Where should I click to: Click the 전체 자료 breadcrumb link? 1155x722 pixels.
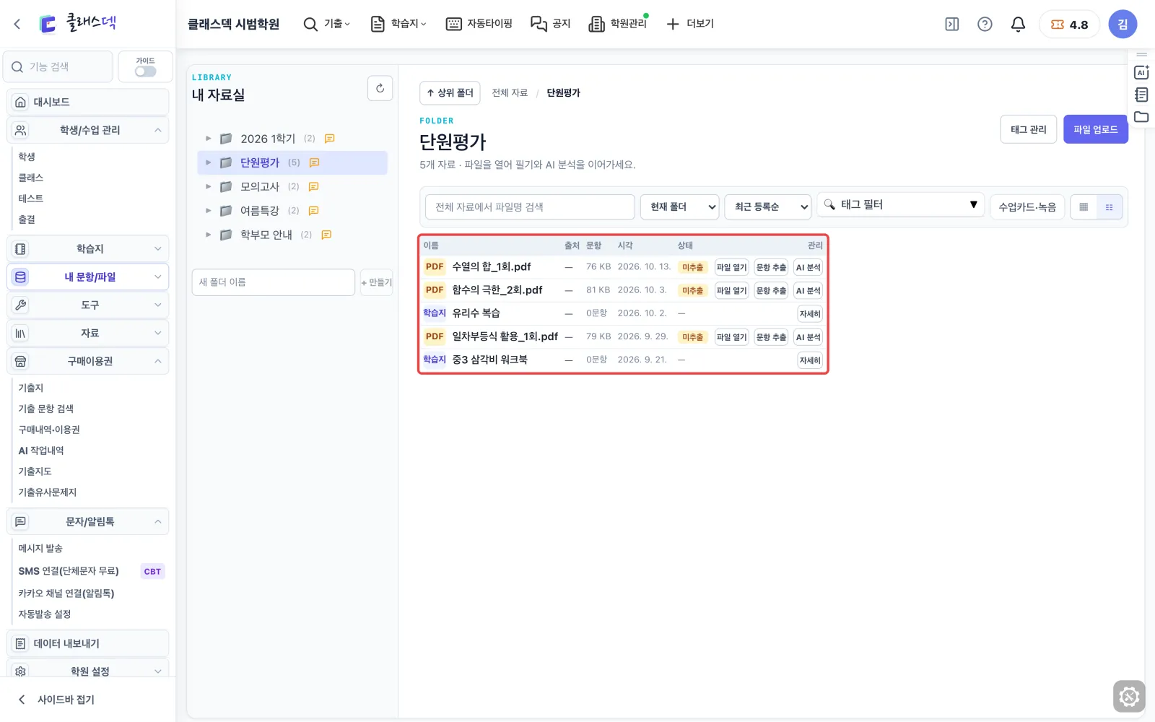coord(510,93)
